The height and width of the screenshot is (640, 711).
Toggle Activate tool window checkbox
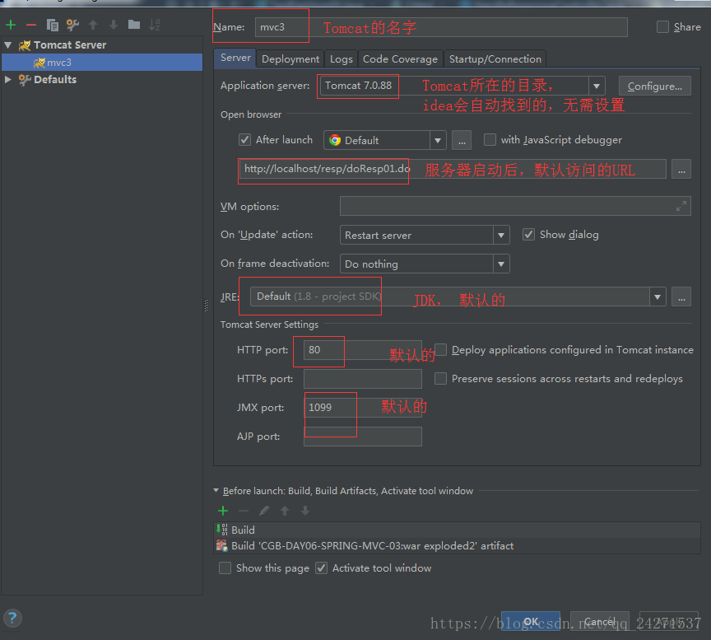pos(322,568)
